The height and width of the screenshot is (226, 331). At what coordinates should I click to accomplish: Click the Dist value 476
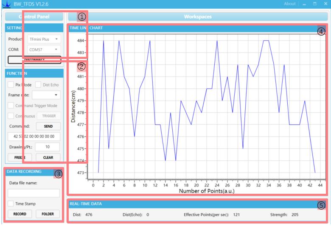89,215
